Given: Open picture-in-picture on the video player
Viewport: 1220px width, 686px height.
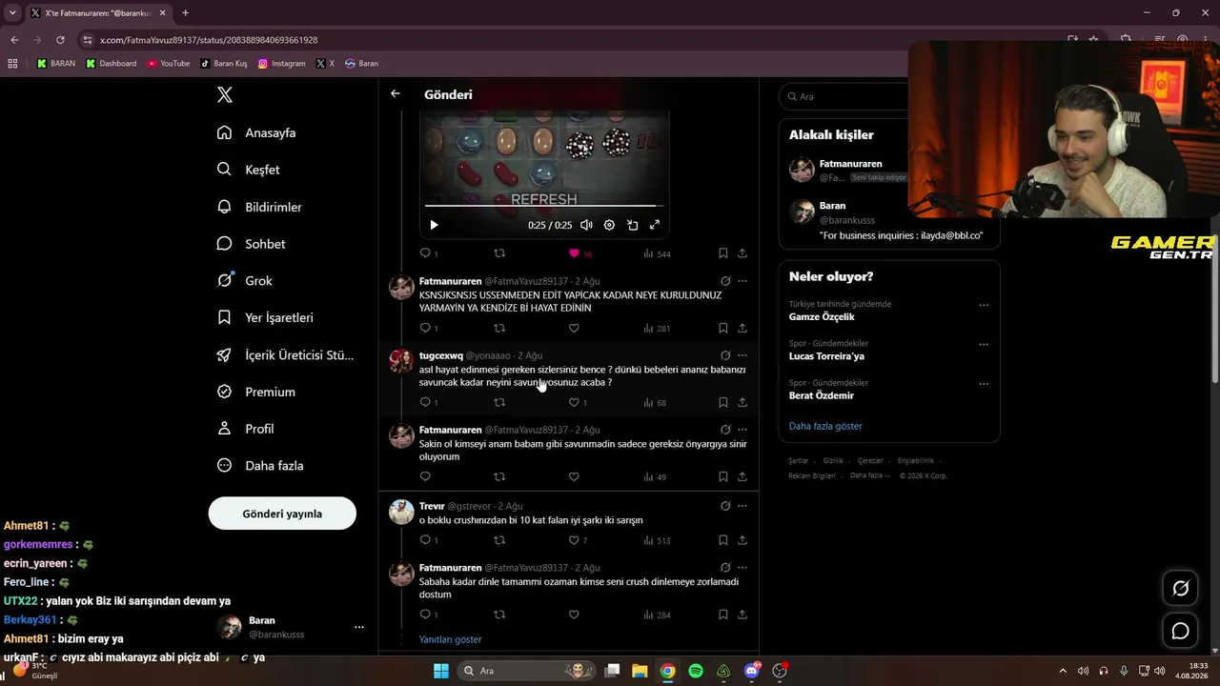Looking at the screenshot, I should [x=632, y=225].
